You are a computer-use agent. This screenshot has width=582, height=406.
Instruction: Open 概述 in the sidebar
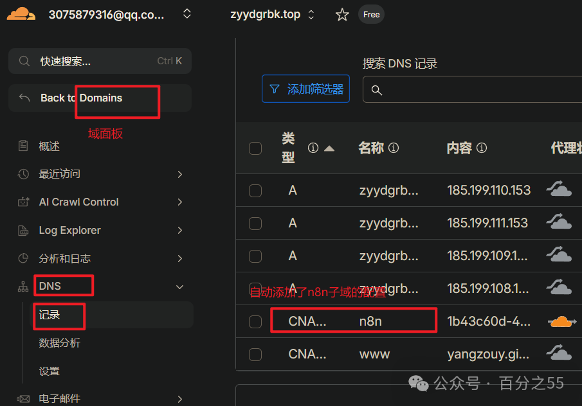point(50,146)
